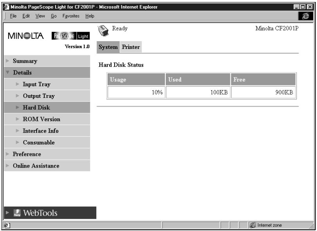Click the arrow beside ROM Version
This screenshot has height=231, width=317.
tap(17, 119)
